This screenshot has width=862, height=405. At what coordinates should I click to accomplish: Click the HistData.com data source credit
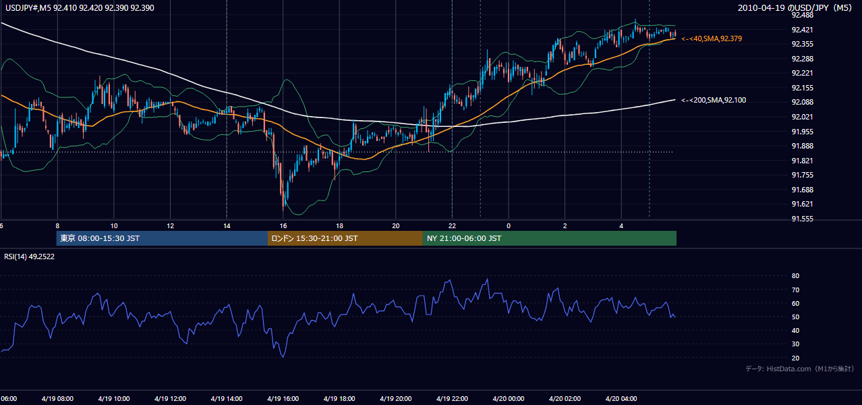pos(799,369)
